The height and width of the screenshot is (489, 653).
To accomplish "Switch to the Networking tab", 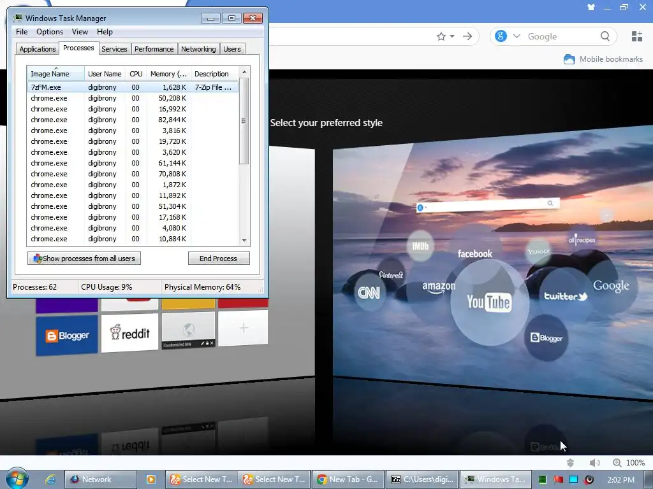I will [x=198, y=49].
